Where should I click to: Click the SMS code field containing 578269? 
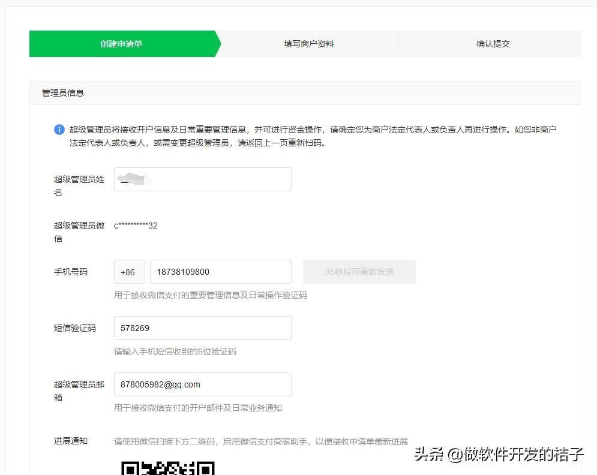tap(202, 328)
